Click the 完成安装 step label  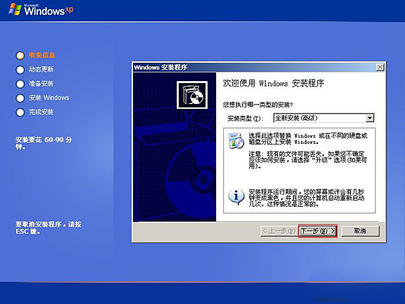coord(41,112)
